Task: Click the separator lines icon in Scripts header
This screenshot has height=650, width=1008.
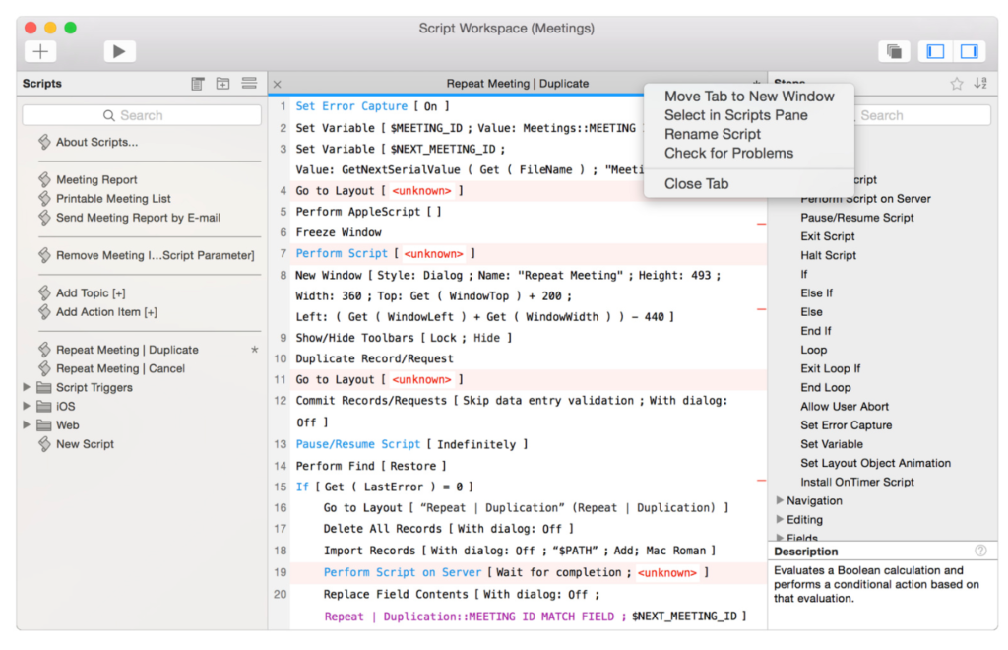Action: (x=248, y=84)
